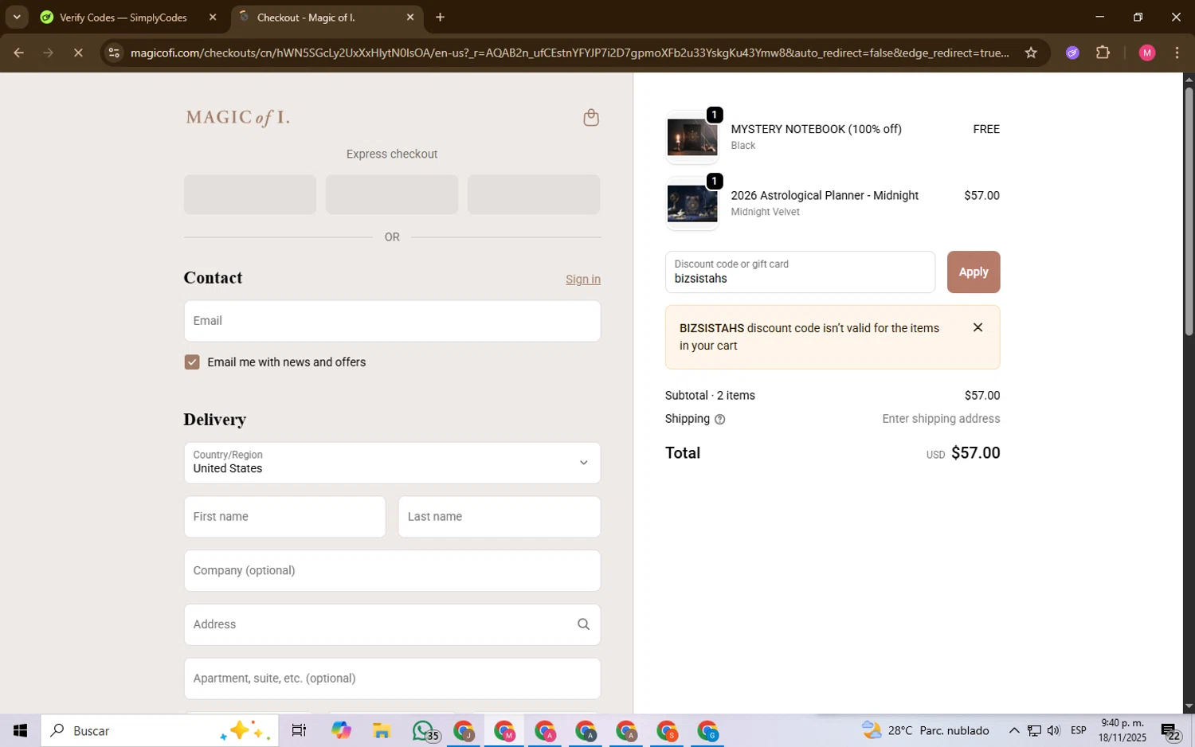Click the Magic of I. store logo

point(238,118)
